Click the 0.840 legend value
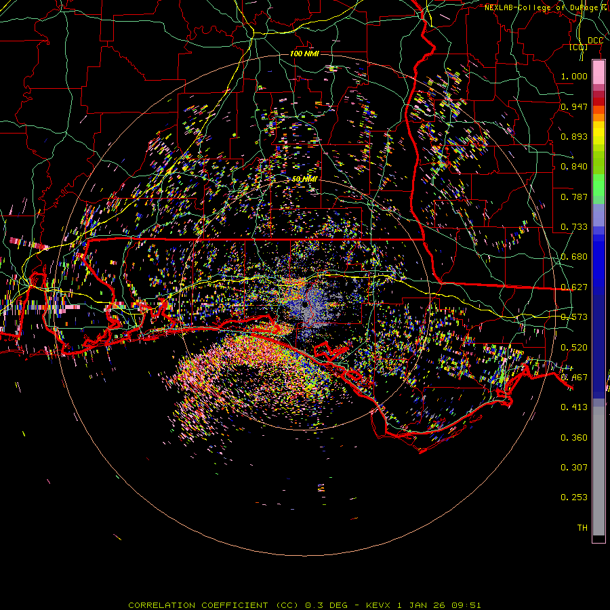Image resolution: width=610 pixels, height=610 pixels. pos(574,167)
